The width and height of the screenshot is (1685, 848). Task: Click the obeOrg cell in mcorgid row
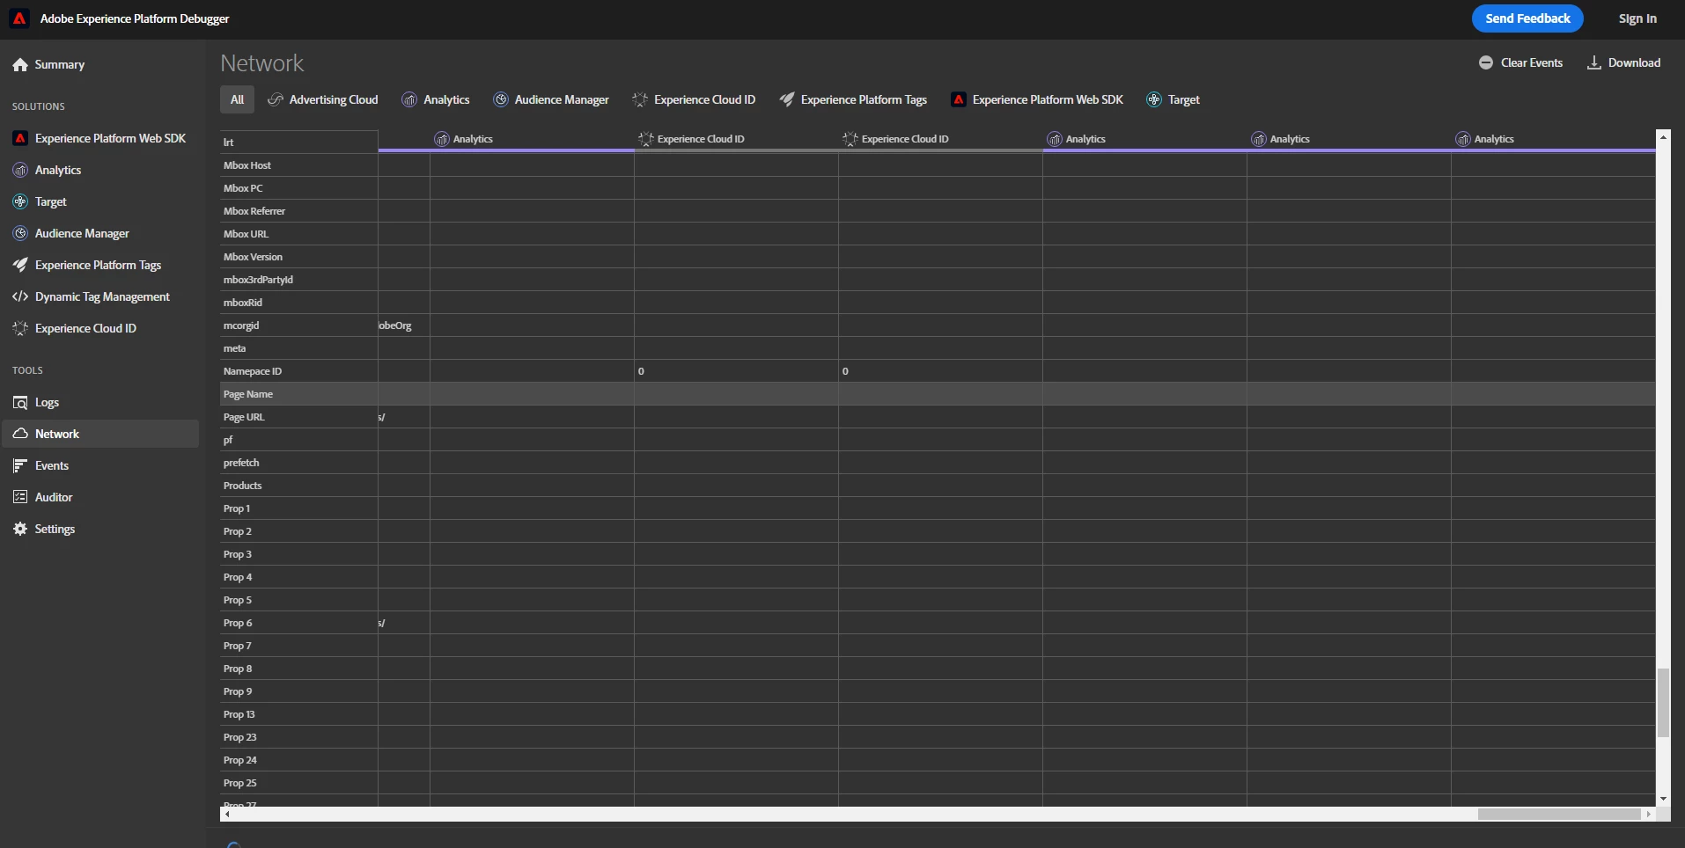click(x=395, y=325)
